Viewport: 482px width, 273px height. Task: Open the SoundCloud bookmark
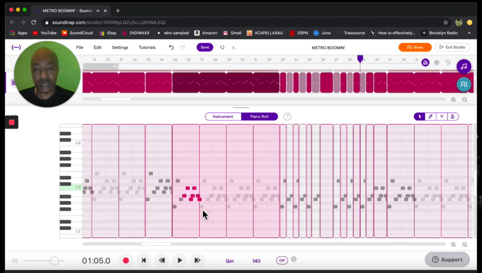tap(77, 33)
